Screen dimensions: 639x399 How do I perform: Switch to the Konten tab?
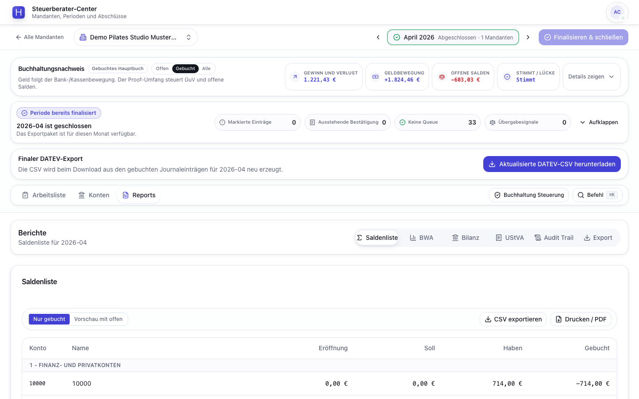[x=94, y=195]
